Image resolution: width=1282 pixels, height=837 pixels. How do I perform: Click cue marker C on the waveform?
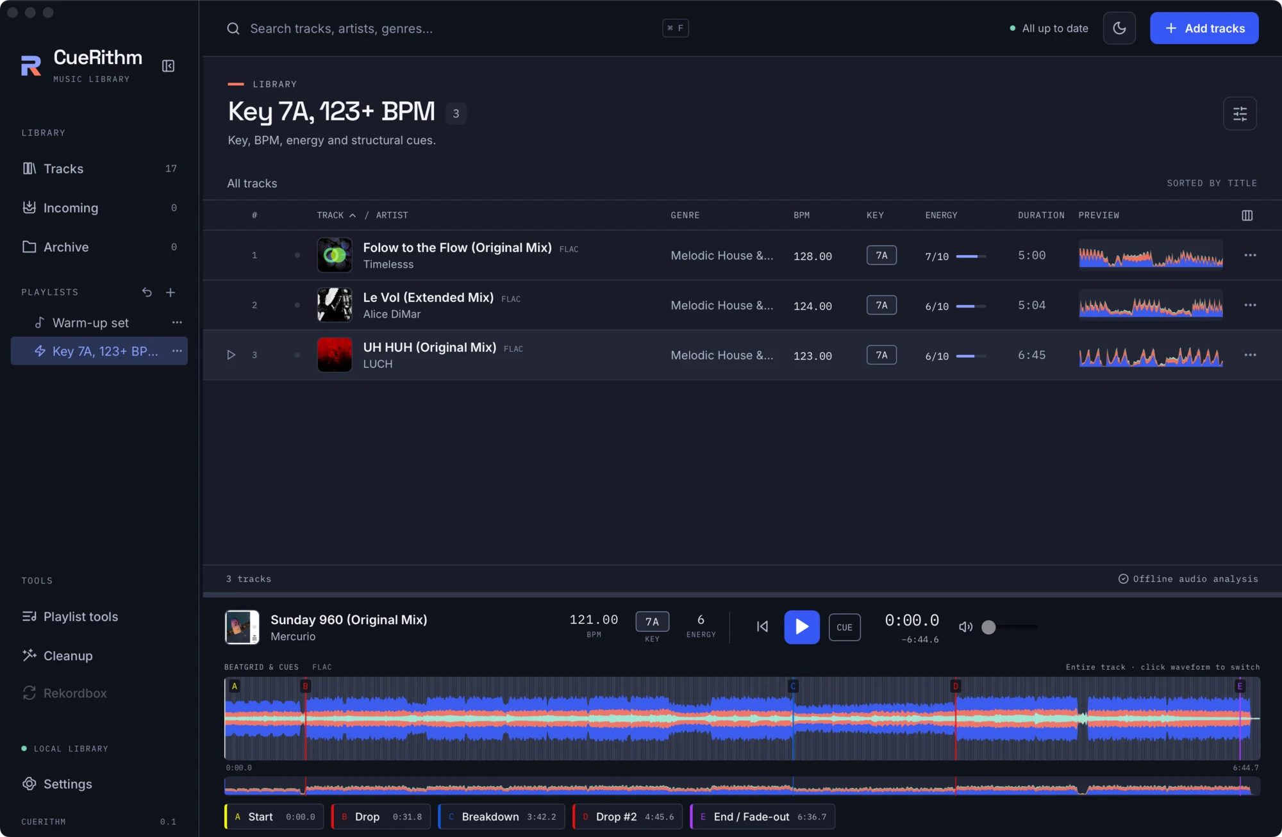[793, 686]
